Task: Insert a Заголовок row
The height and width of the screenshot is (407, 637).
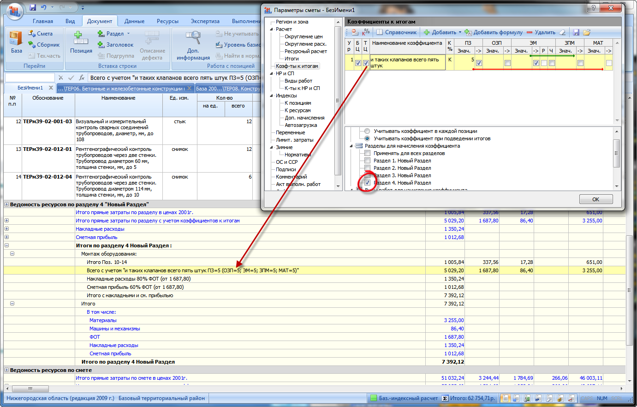Action: click(x=115, y=45)
